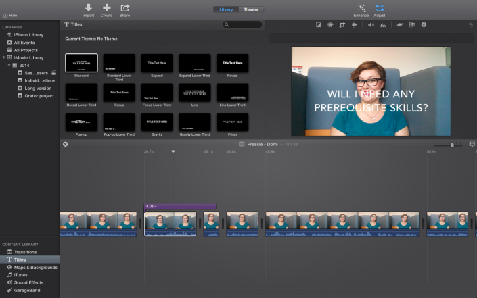
Task: Open the stabilization camera icon
Action: coord(355,25)
